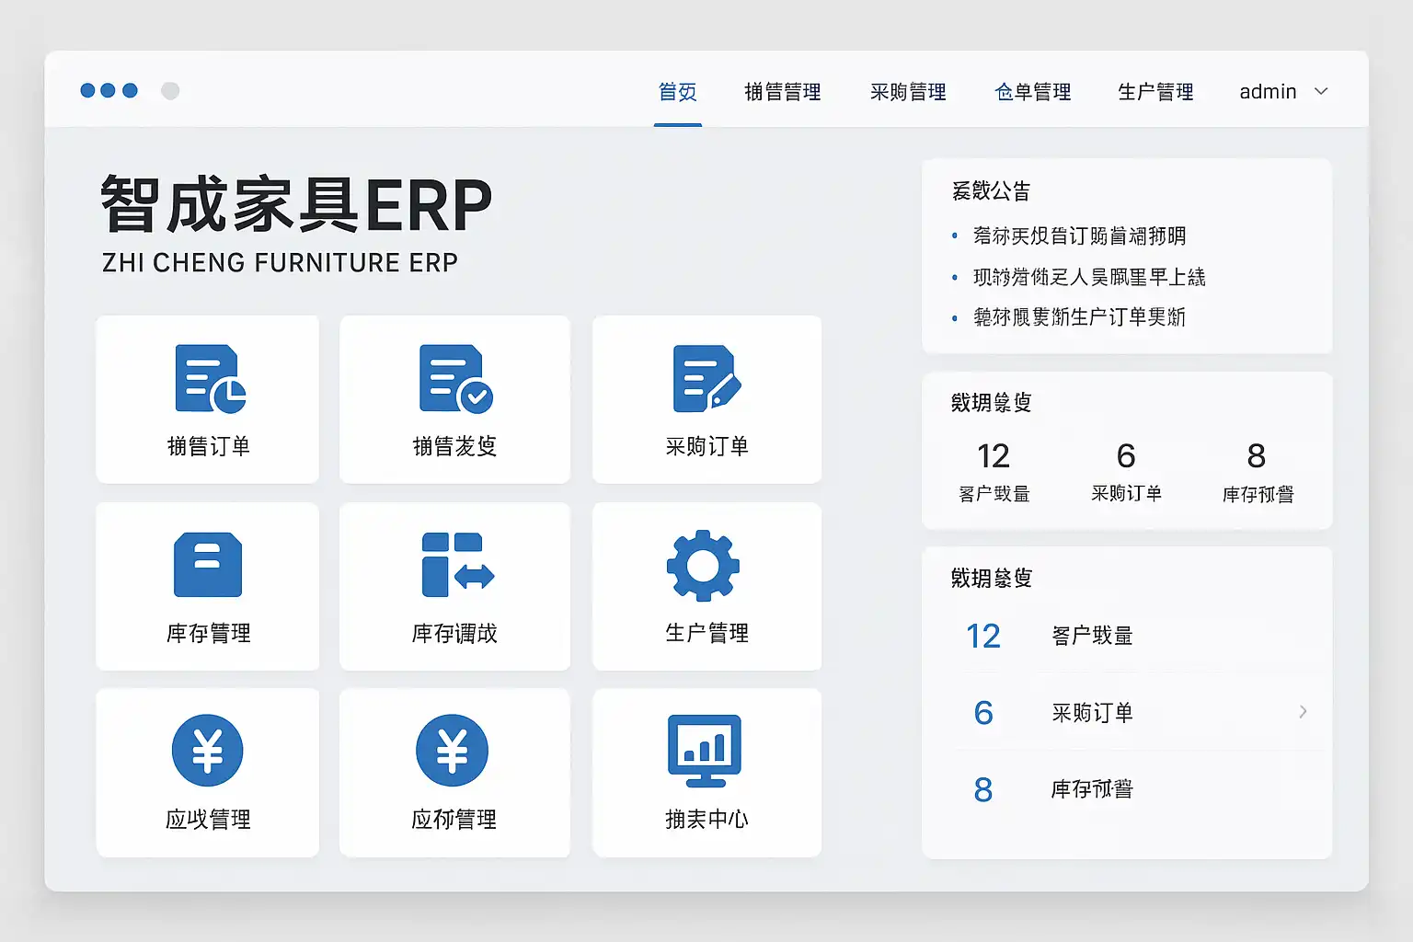Click the chevron on the blue 6 row

(x=1303, y=711)
